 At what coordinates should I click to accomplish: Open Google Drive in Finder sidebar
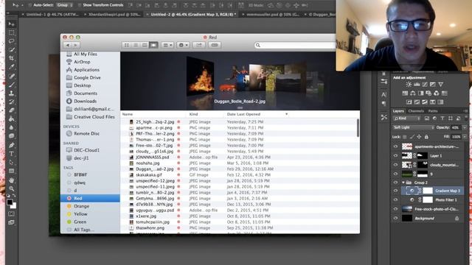coord(87,77)
